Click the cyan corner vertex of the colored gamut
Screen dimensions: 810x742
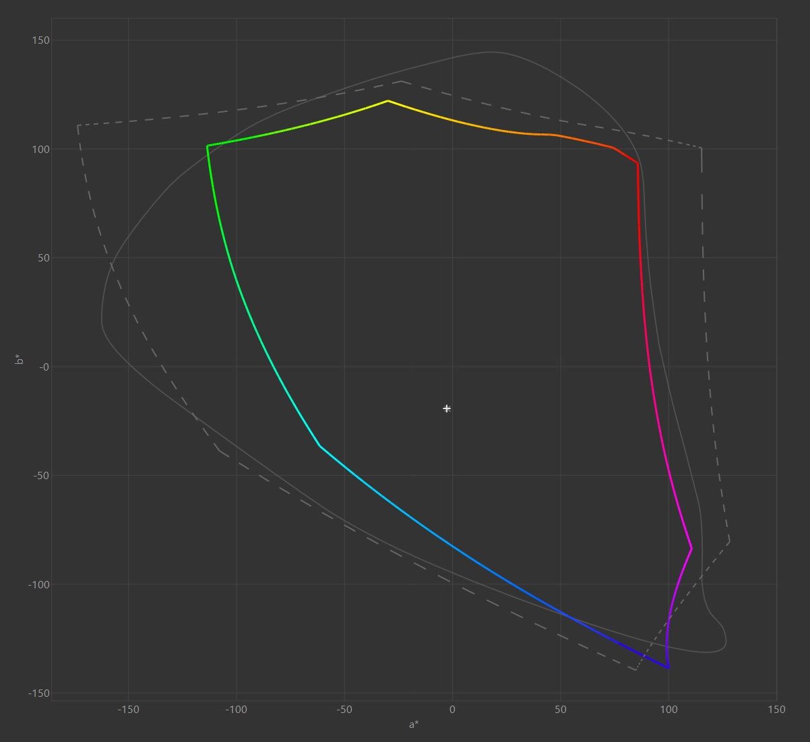[x=319, y=445]
